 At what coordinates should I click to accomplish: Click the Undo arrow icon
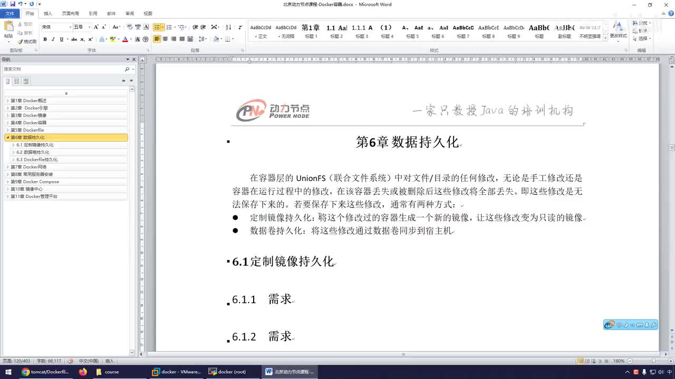click(20, 4)
